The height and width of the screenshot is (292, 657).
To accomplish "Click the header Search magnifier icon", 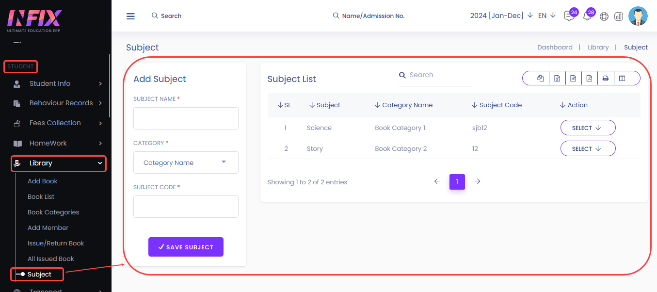I will pyautogui.click(x=155, y=16).
